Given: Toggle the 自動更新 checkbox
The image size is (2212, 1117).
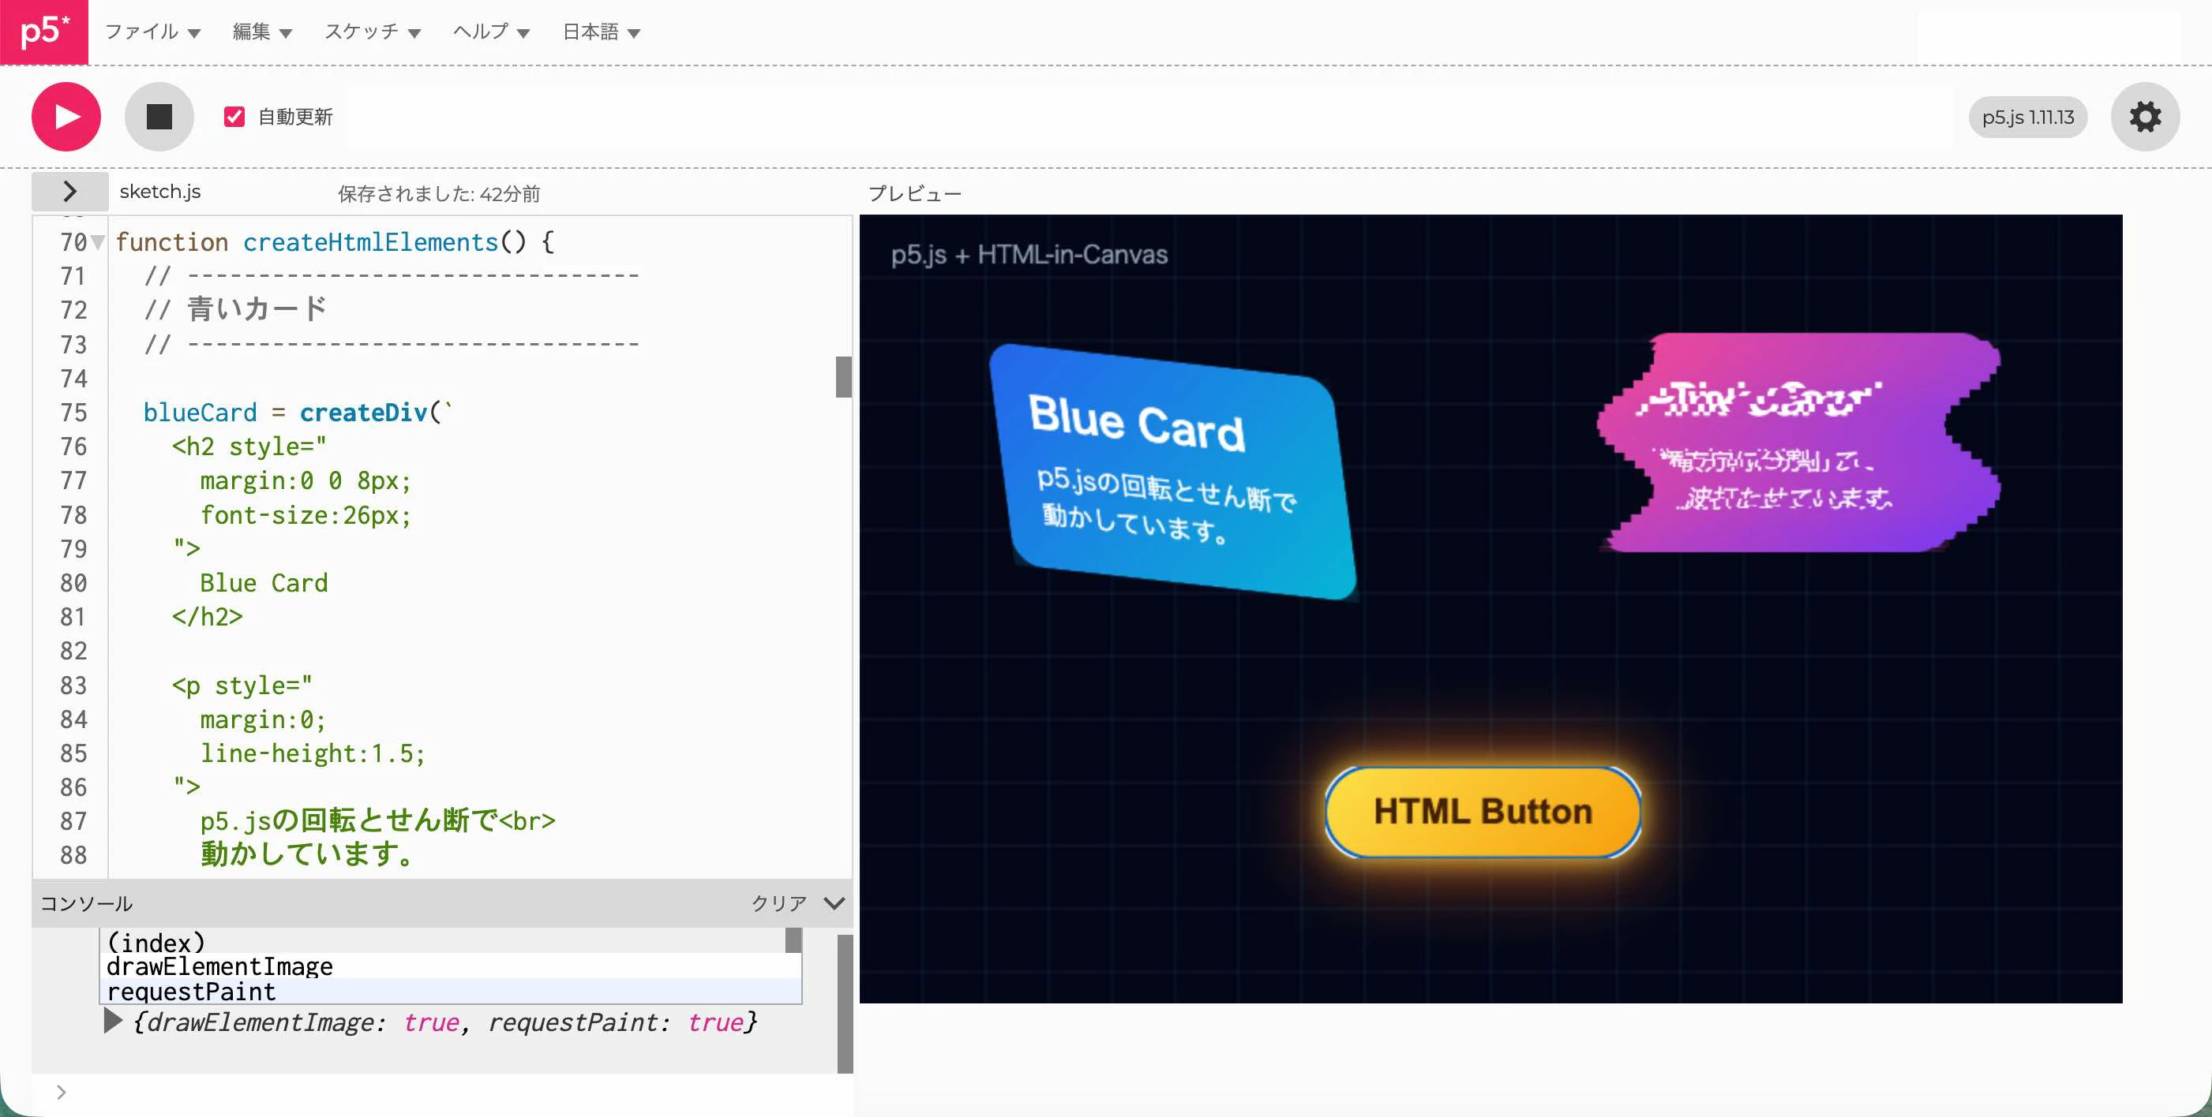Looking at the screenshot, I should (x=234, y=117).
